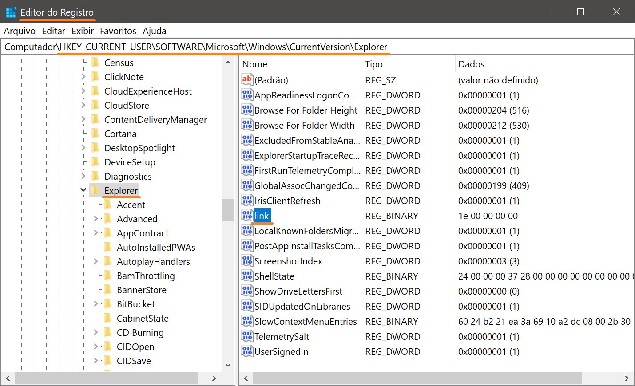Click the SlowContextMenuEntries value icon

pos(247,321)
